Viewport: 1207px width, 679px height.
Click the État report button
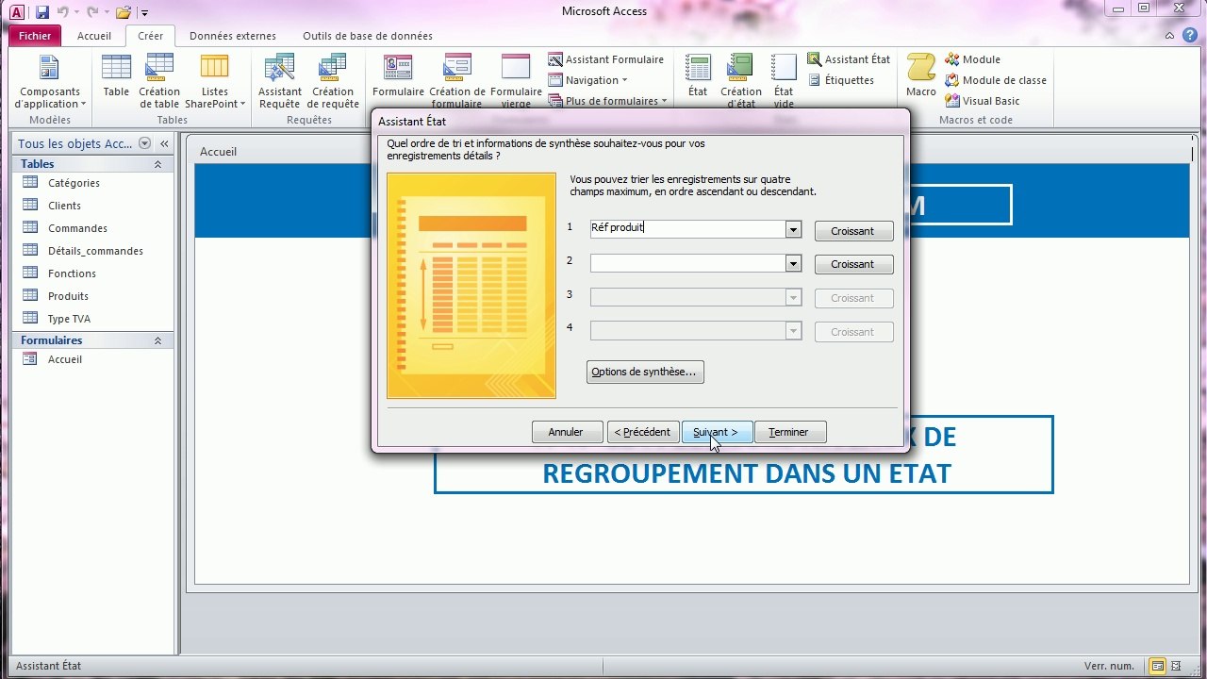[698, 76]
